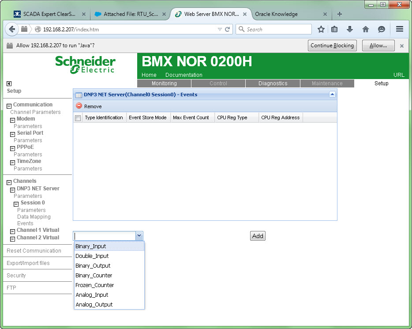Open the FTP sidebar item
Image resolution: width=412 pixels, height=329 pixels.
coord(11,288)
